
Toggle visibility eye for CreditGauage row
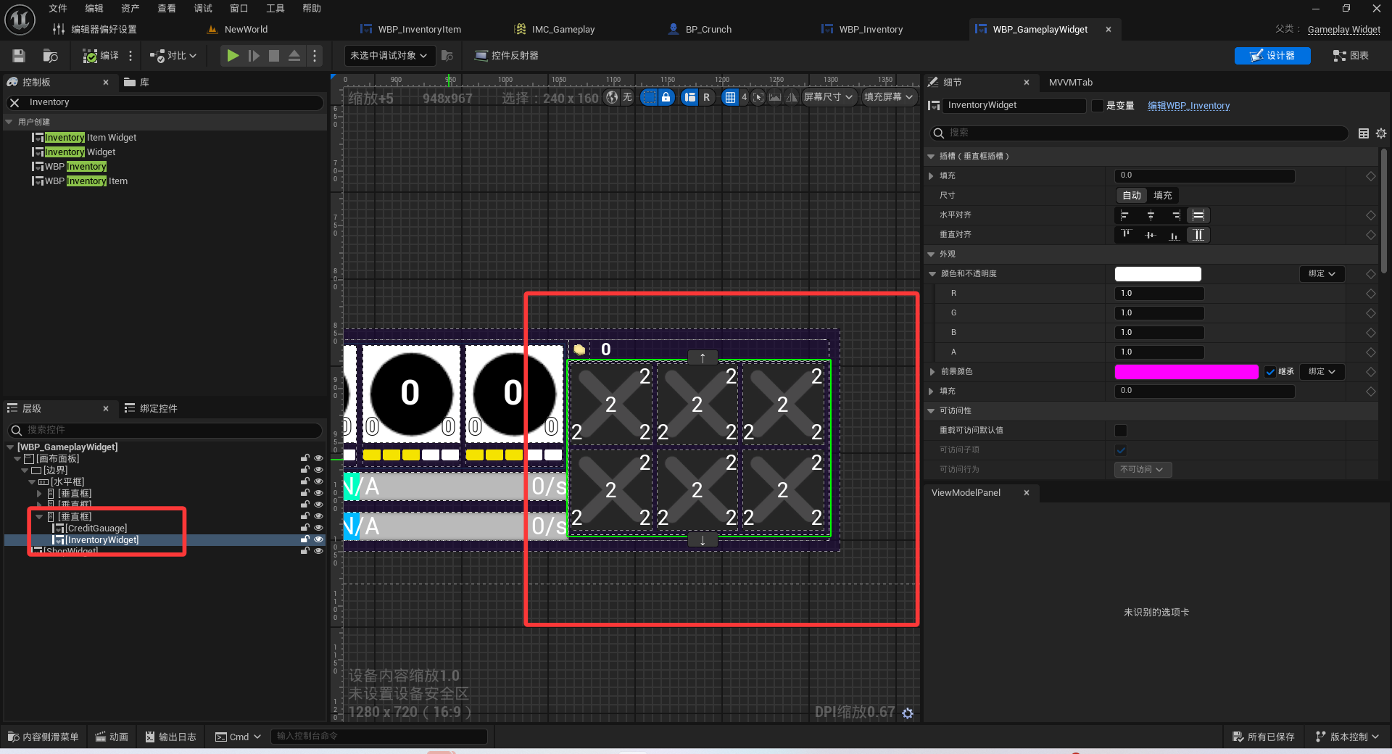(318, 529)
